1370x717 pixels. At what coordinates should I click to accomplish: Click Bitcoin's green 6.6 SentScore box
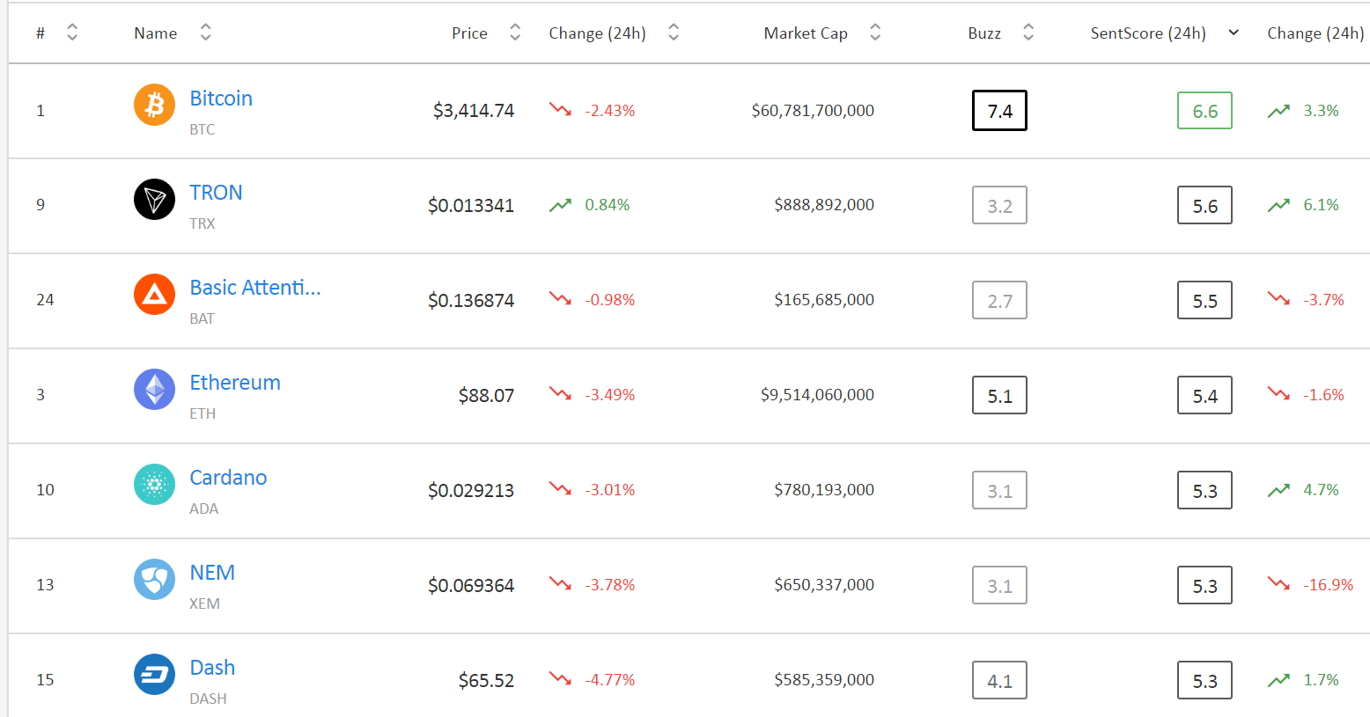pyautogui.click(x=1204, y=111)
